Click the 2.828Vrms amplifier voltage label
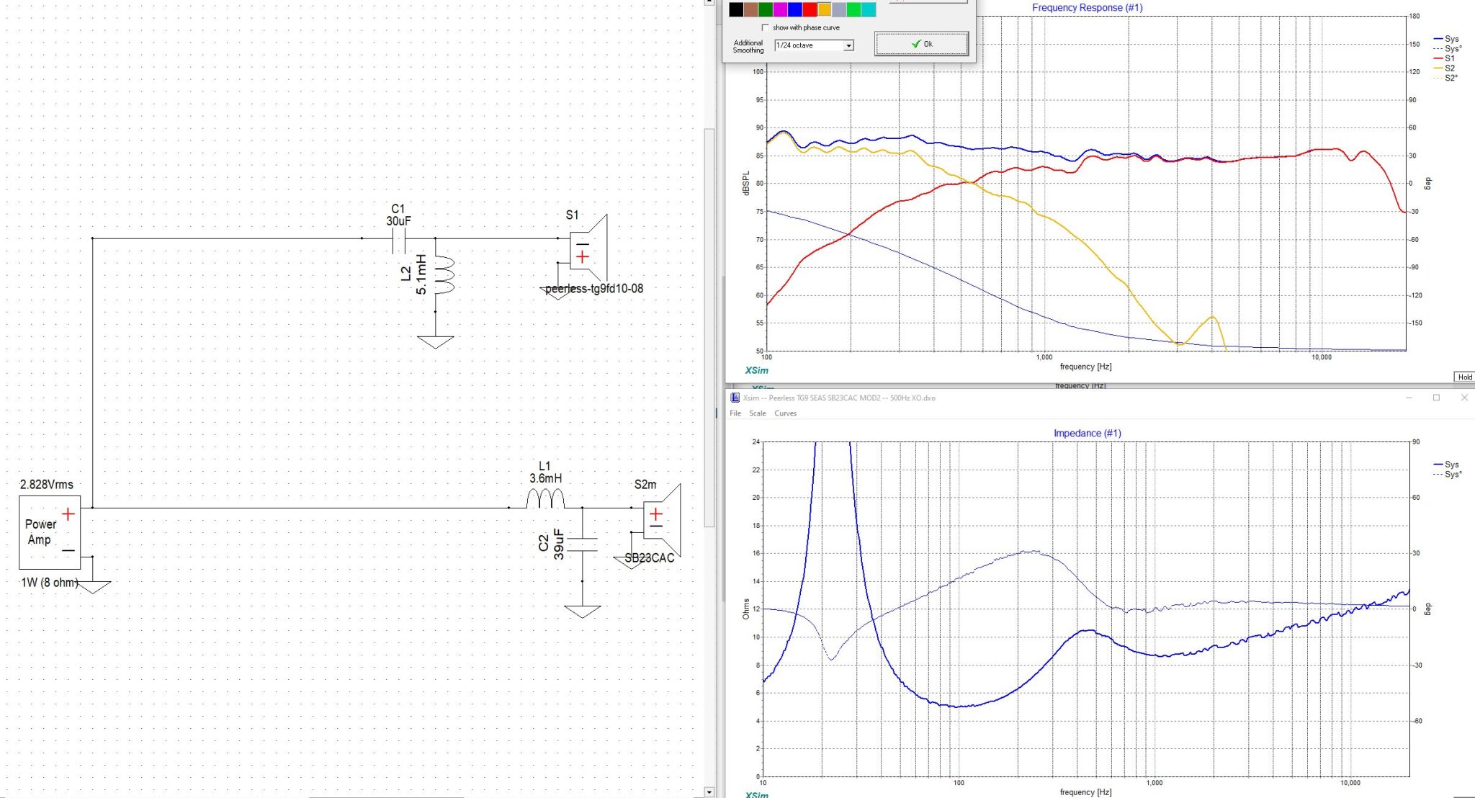 tap(47, 485)
